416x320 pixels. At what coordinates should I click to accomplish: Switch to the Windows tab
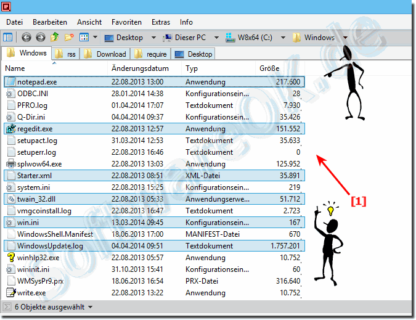[26, 53]
